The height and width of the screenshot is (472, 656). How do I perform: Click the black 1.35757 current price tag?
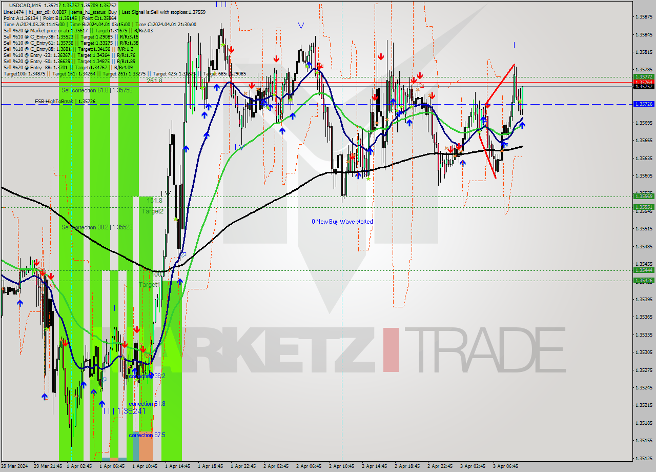(x=644, y=87)
